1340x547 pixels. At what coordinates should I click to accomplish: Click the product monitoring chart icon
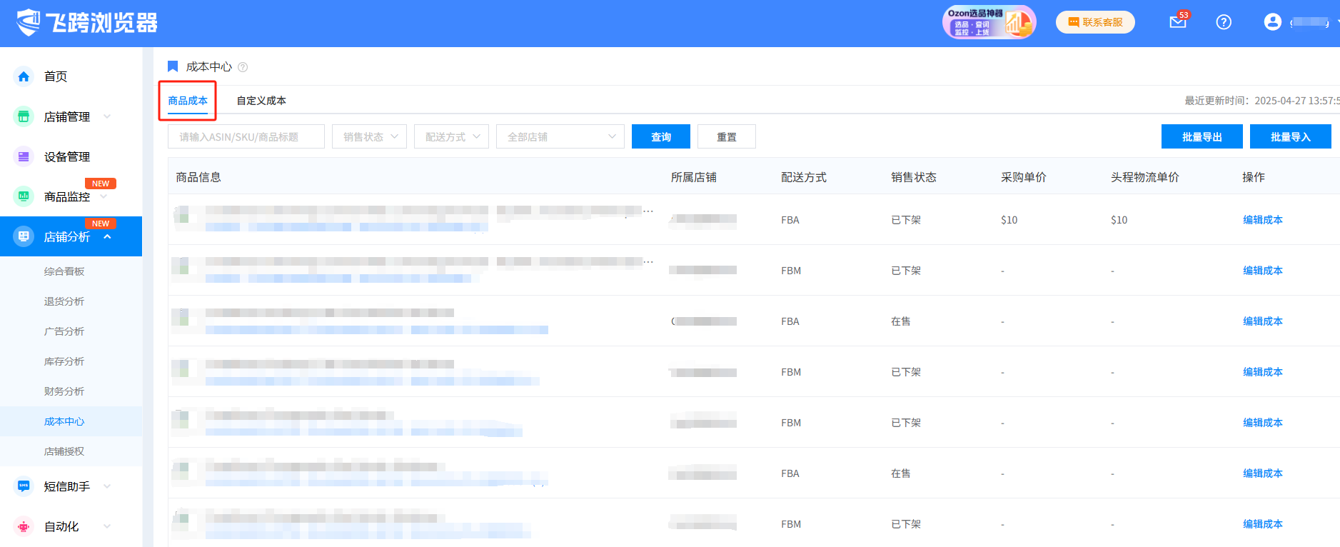tap(24, 196)
